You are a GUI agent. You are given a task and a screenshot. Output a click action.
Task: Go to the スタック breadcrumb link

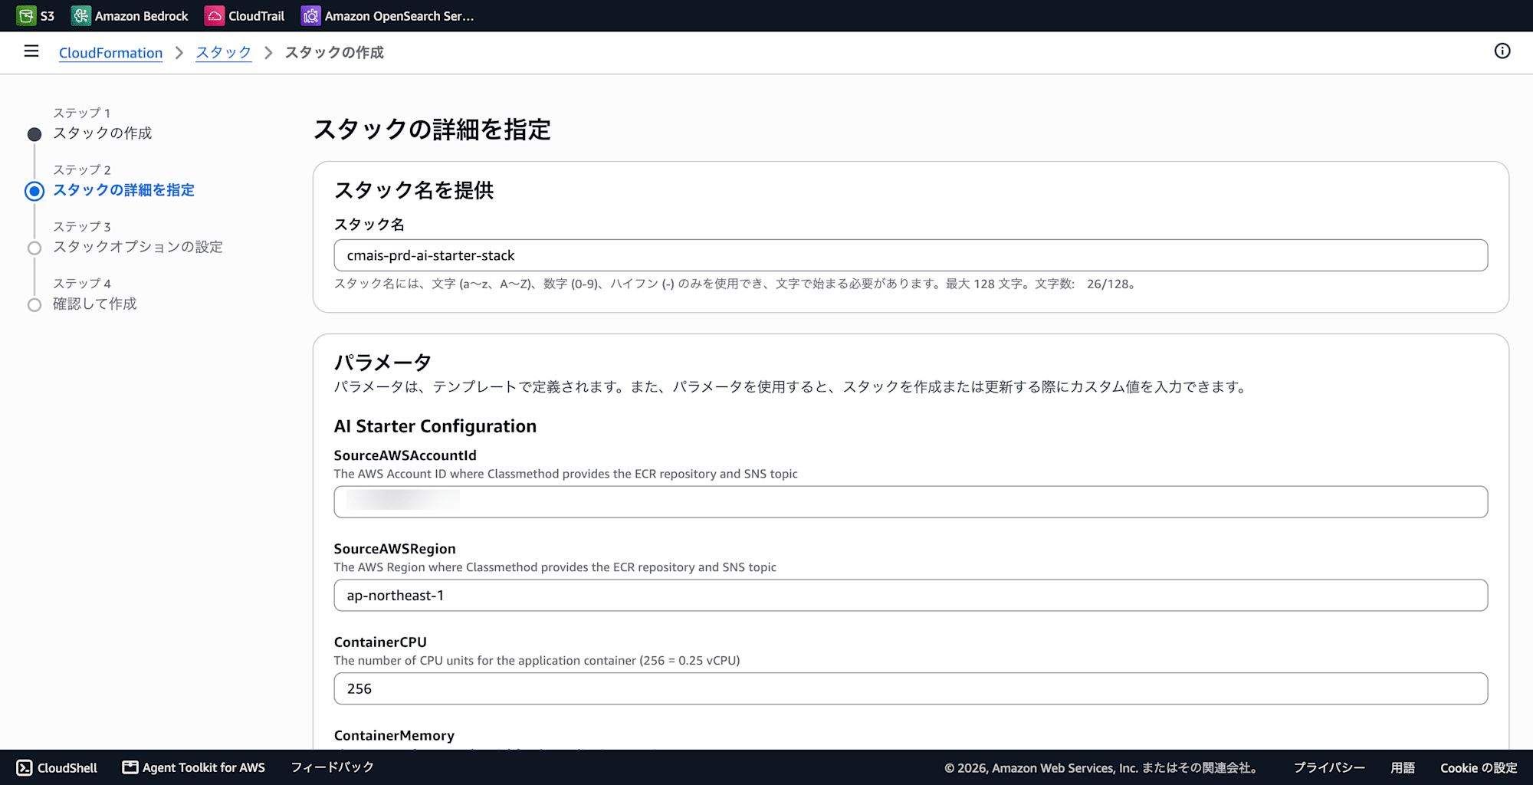(x=223, y=53)
